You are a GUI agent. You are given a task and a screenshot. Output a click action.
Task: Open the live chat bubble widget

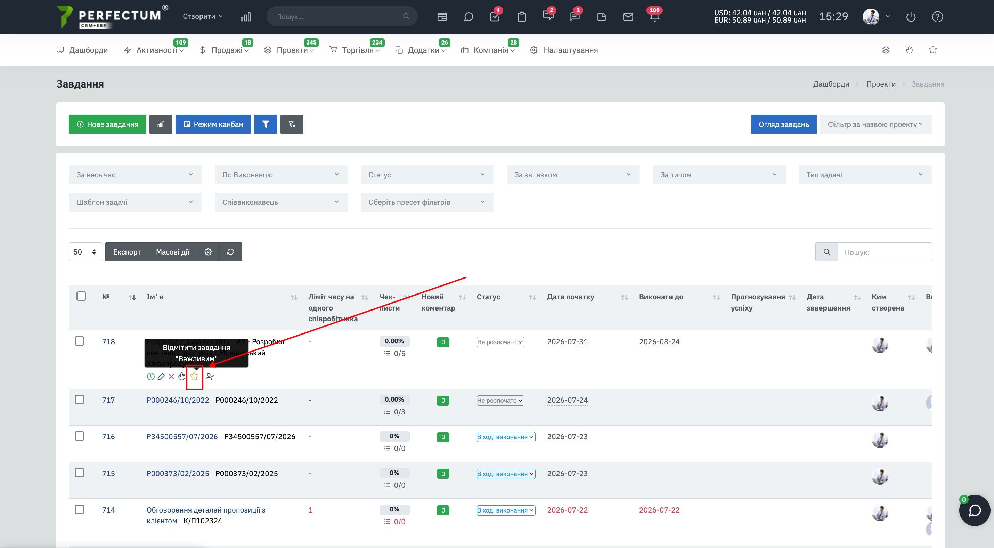[x=975, y=510]
